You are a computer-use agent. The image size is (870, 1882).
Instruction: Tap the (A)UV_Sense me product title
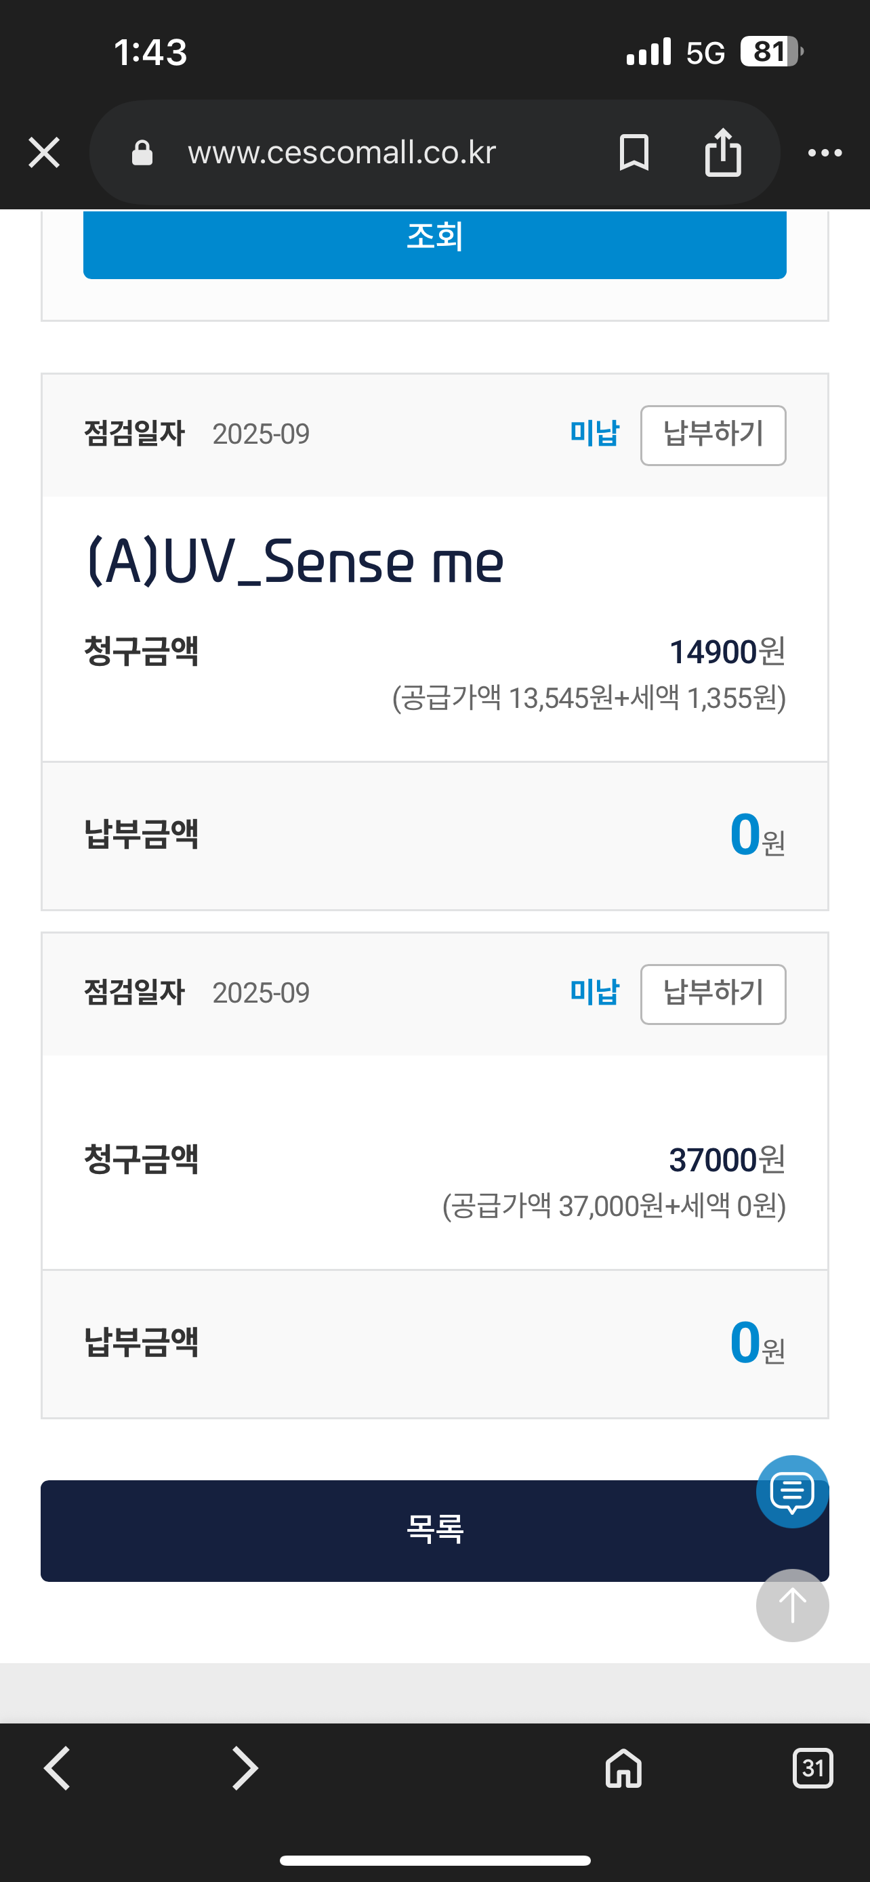tap(295, 561)
